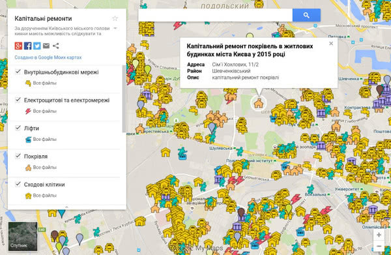Image resolution: width=391 pixels, height=255 pixels.
Task: Switch to Спутник satellite view thumbnail
Action: [23, 236]
